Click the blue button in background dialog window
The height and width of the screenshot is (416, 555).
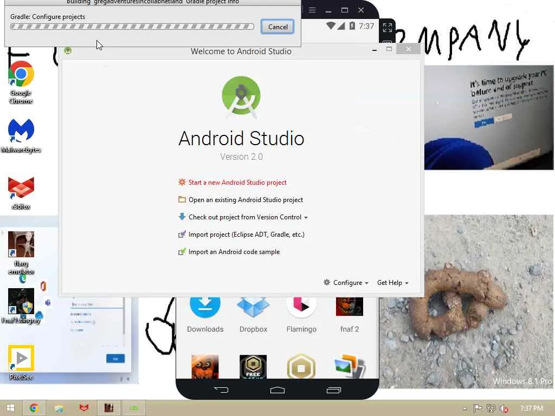(115, 359)
